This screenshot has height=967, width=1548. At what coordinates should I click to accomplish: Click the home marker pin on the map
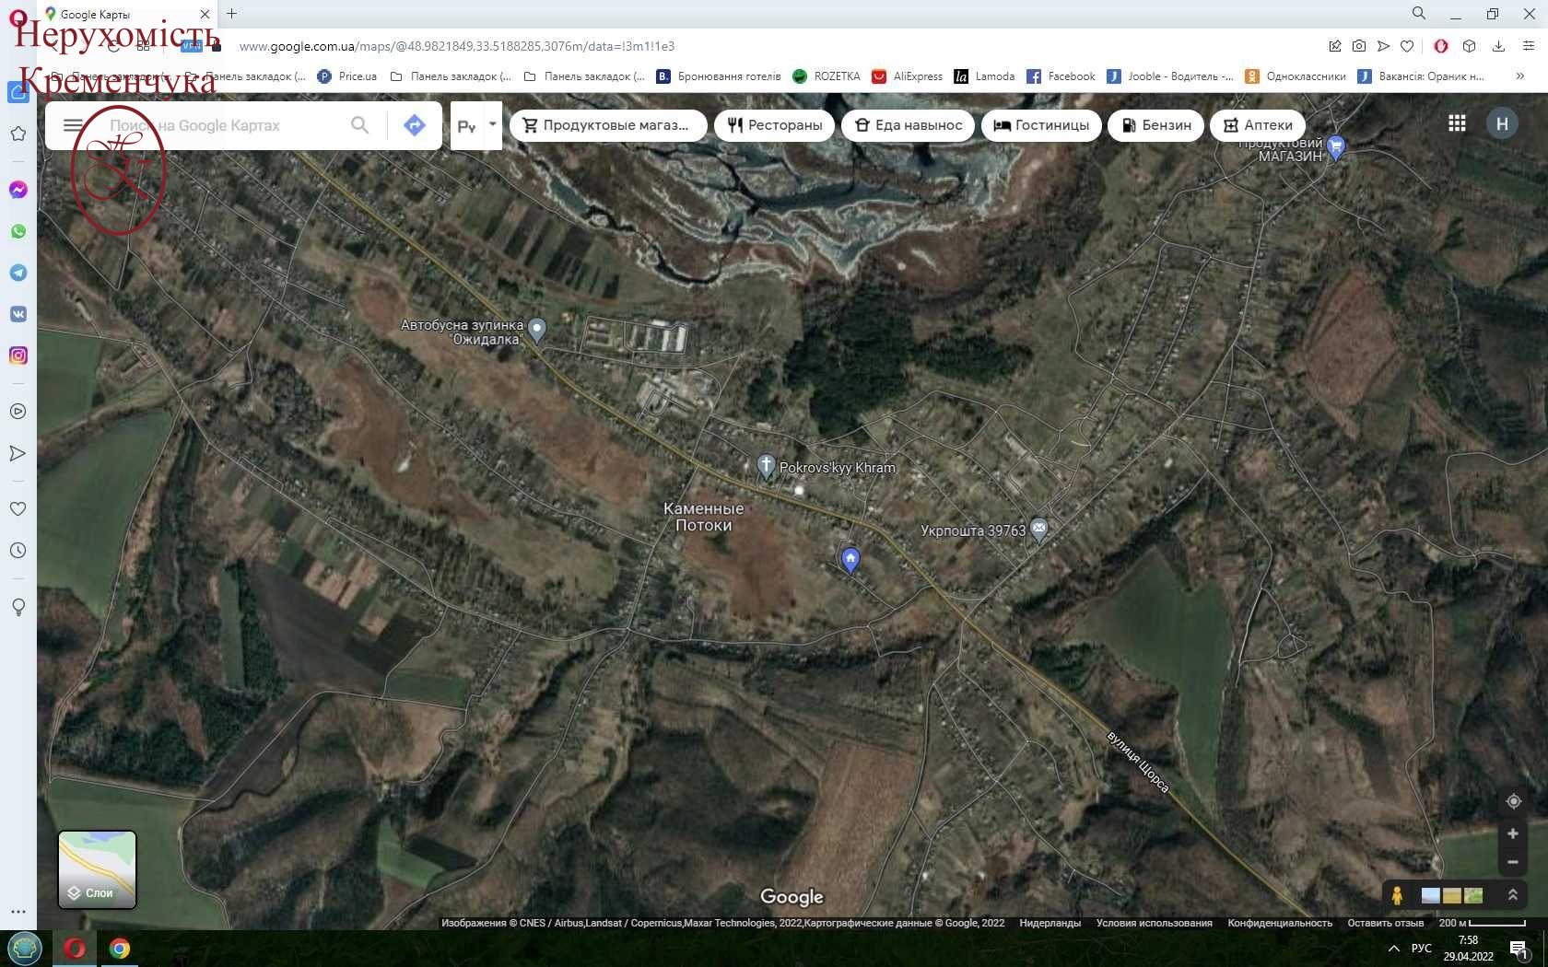point(850,558)
